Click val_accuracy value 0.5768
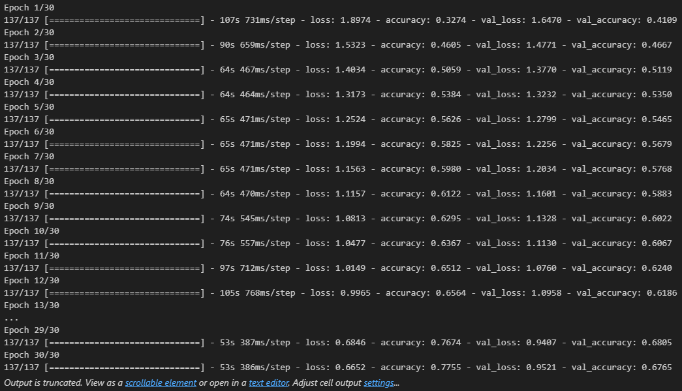Viewport: 682px width, 391px height. coord(657,169)
